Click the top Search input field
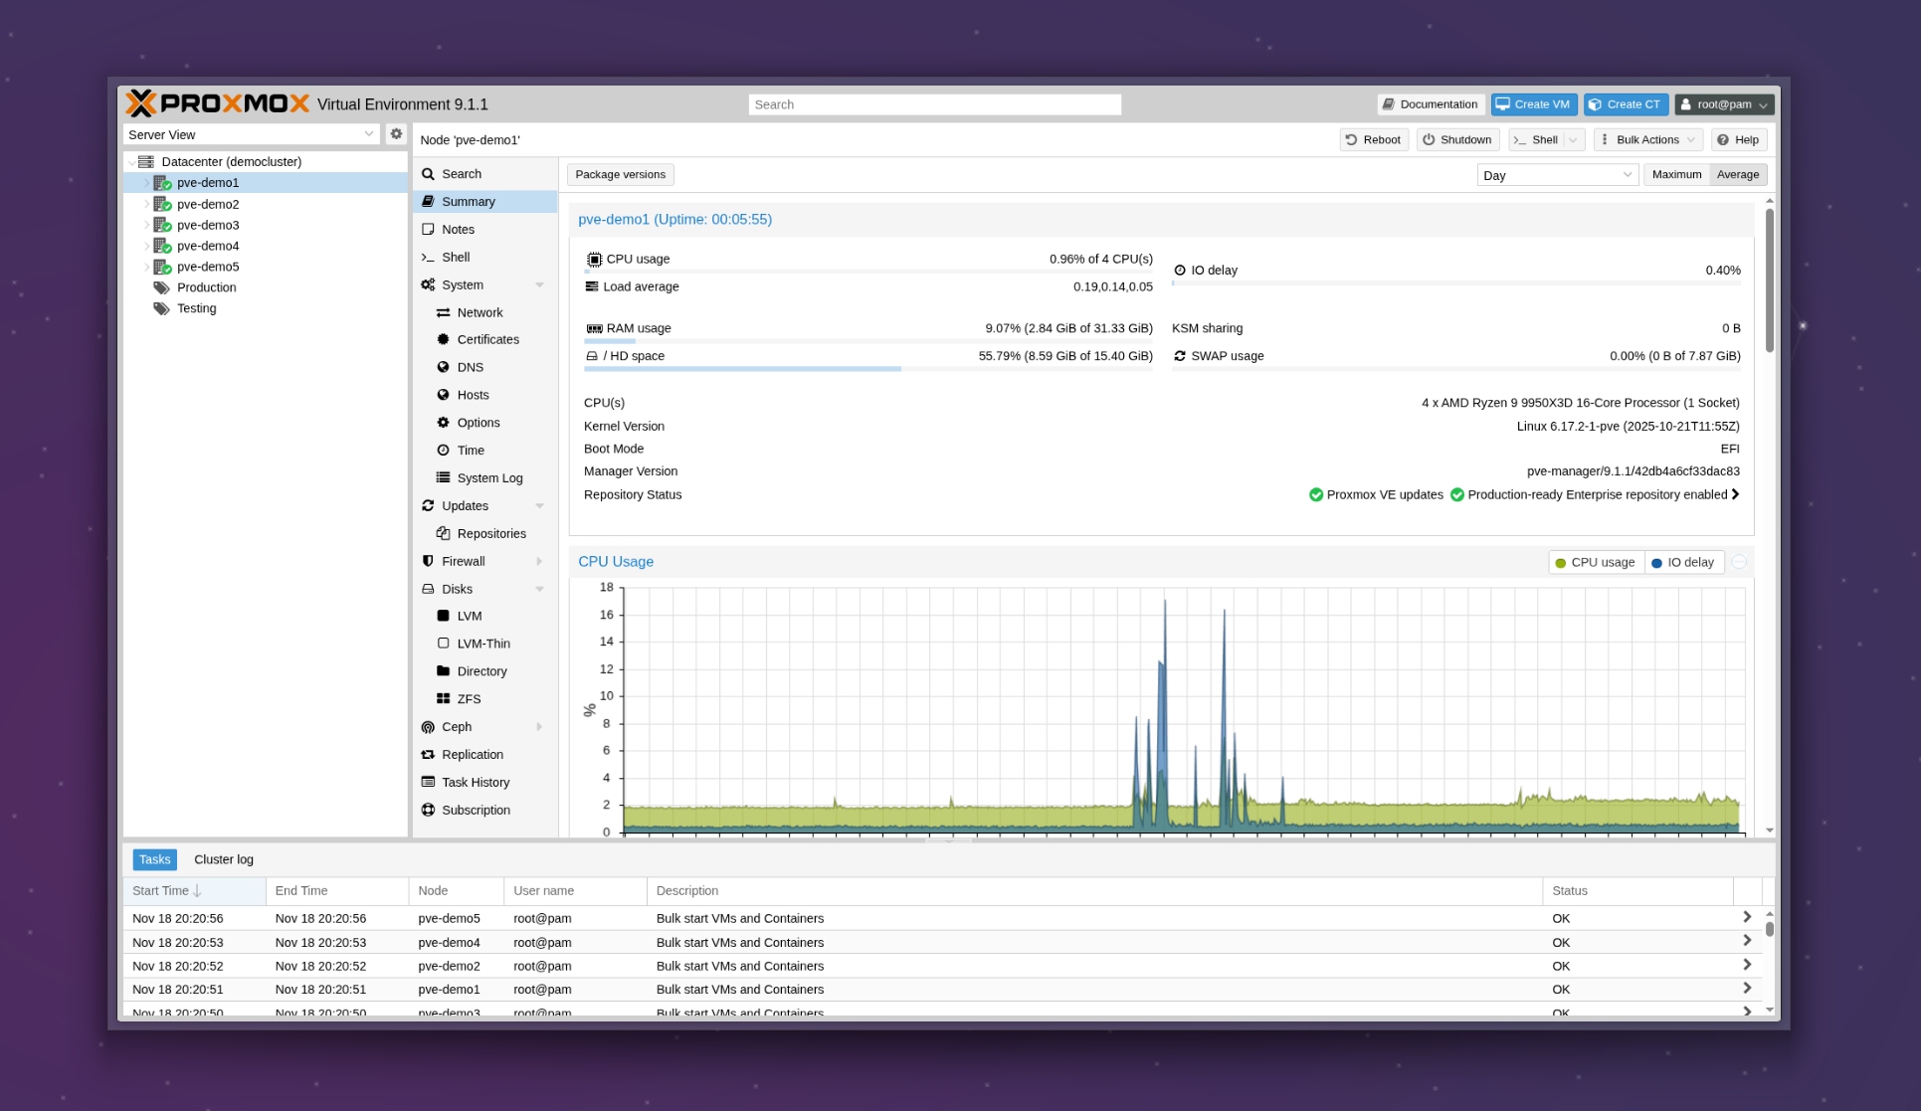This screenshot has width=1921, height=1111. (934, 104)
